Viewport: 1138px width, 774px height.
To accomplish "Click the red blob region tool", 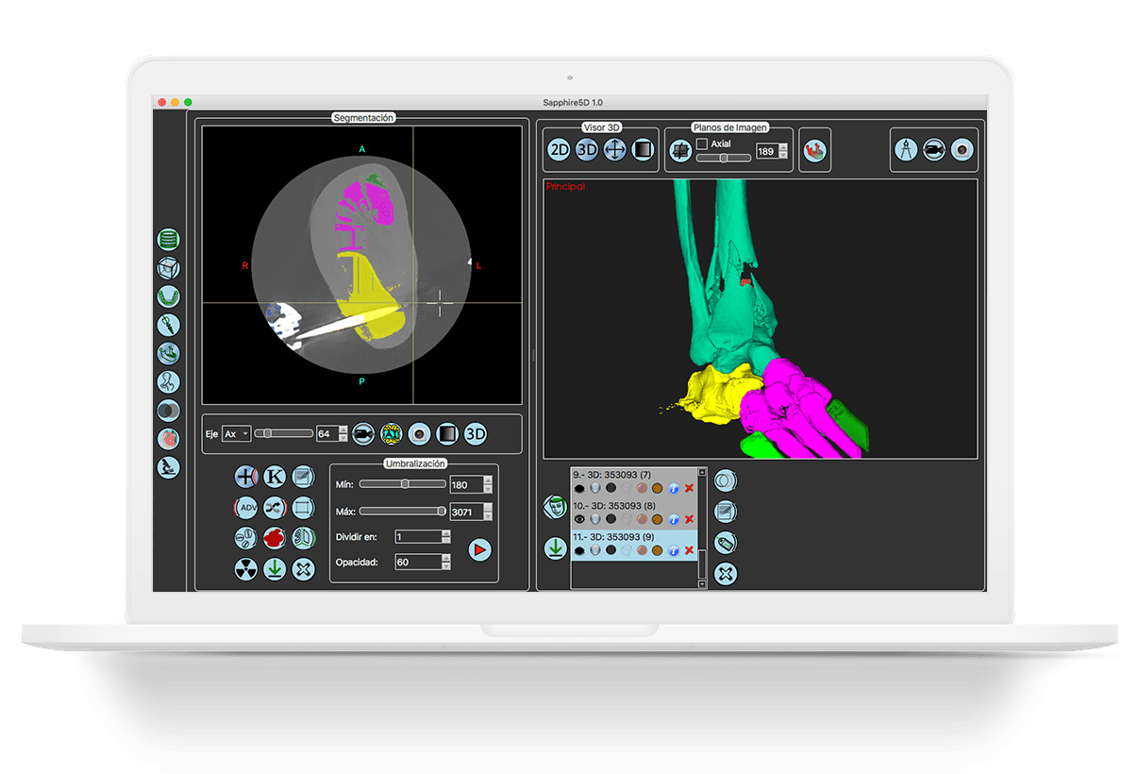I will (x=275, y=538).
